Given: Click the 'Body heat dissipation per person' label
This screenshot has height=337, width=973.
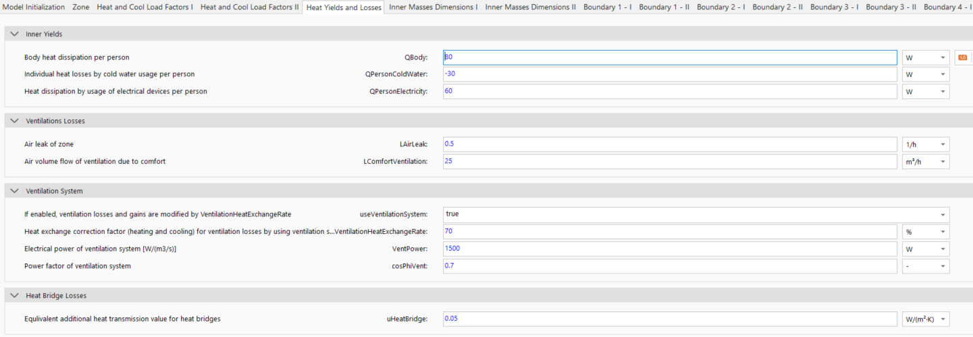Looking at the screenshot, I should tap(77, 58).
